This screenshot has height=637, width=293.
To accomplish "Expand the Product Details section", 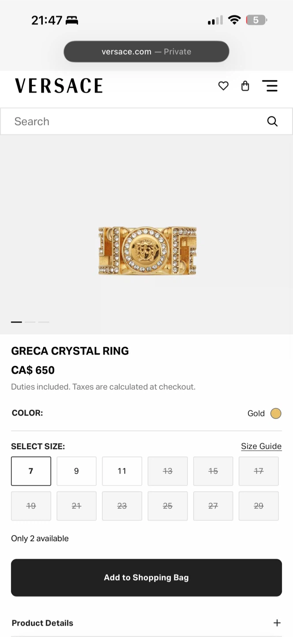I will 278,622.
